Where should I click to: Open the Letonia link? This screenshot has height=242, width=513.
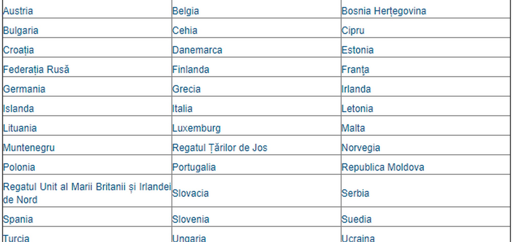click(357, 109)
